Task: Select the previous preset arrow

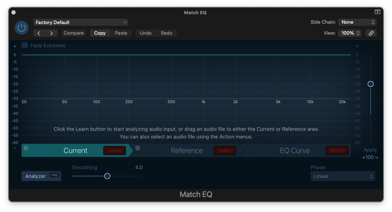Action: coord(39,33)
